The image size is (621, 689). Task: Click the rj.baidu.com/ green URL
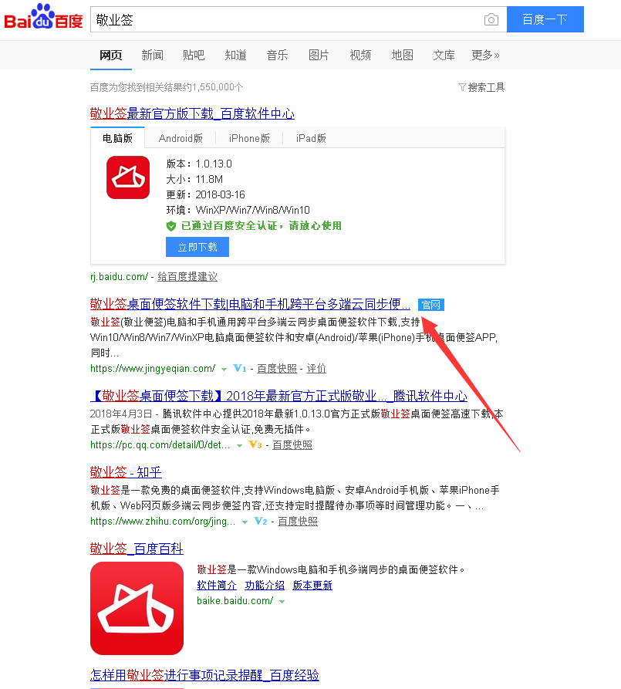tap(119, 276)
